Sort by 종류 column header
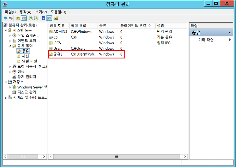The image size is (236, 167). click(108, 25)
